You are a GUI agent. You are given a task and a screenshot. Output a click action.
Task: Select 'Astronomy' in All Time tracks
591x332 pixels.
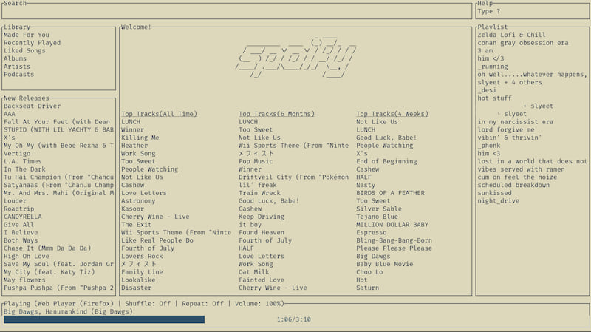tap(138, 201)
